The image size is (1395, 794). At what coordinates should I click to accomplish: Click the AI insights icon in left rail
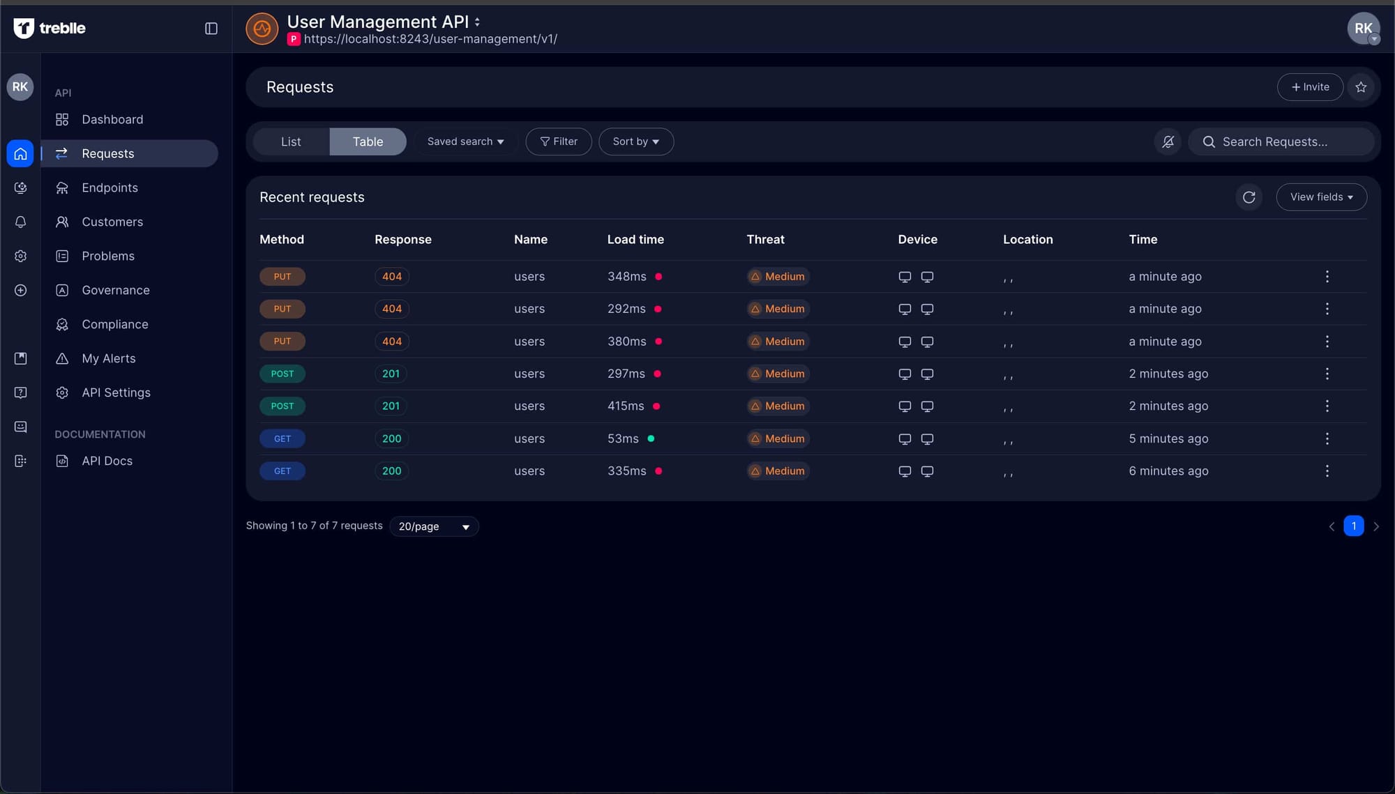20,188
